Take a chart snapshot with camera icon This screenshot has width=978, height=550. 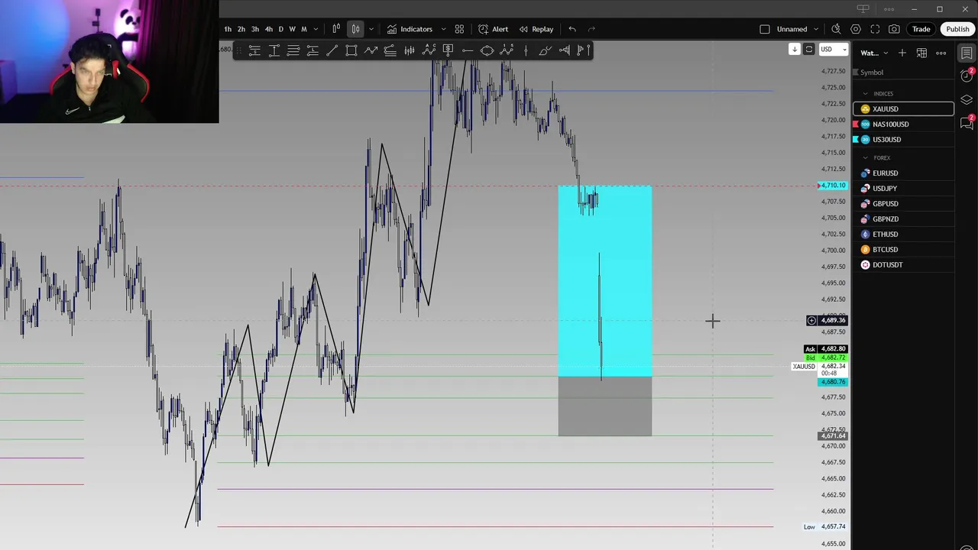point(894,29)
